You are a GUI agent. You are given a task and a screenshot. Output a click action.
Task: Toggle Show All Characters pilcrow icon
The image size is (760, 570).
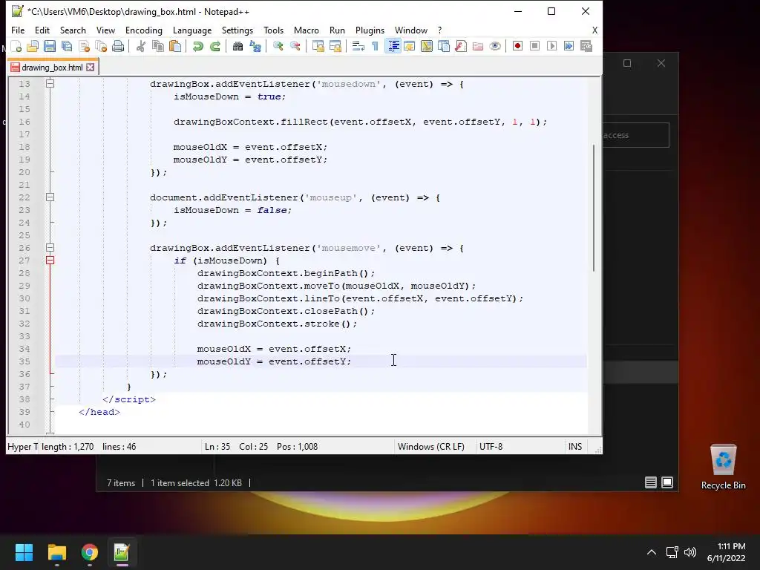coord(375,46)
